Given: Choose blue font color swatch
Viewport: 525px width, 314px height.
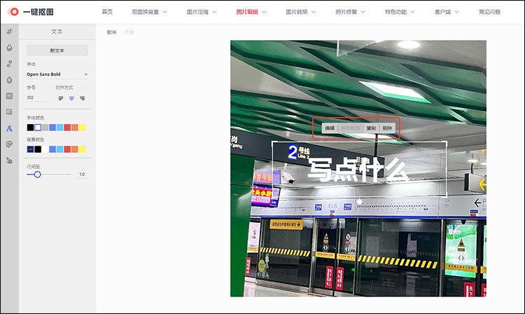Looking at the screenshot, I should [x=52, y=128].
